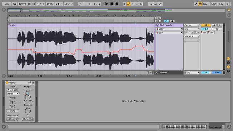Toggle Automation Mode button
Screen dimensions: 233x131
coord(166,21)
